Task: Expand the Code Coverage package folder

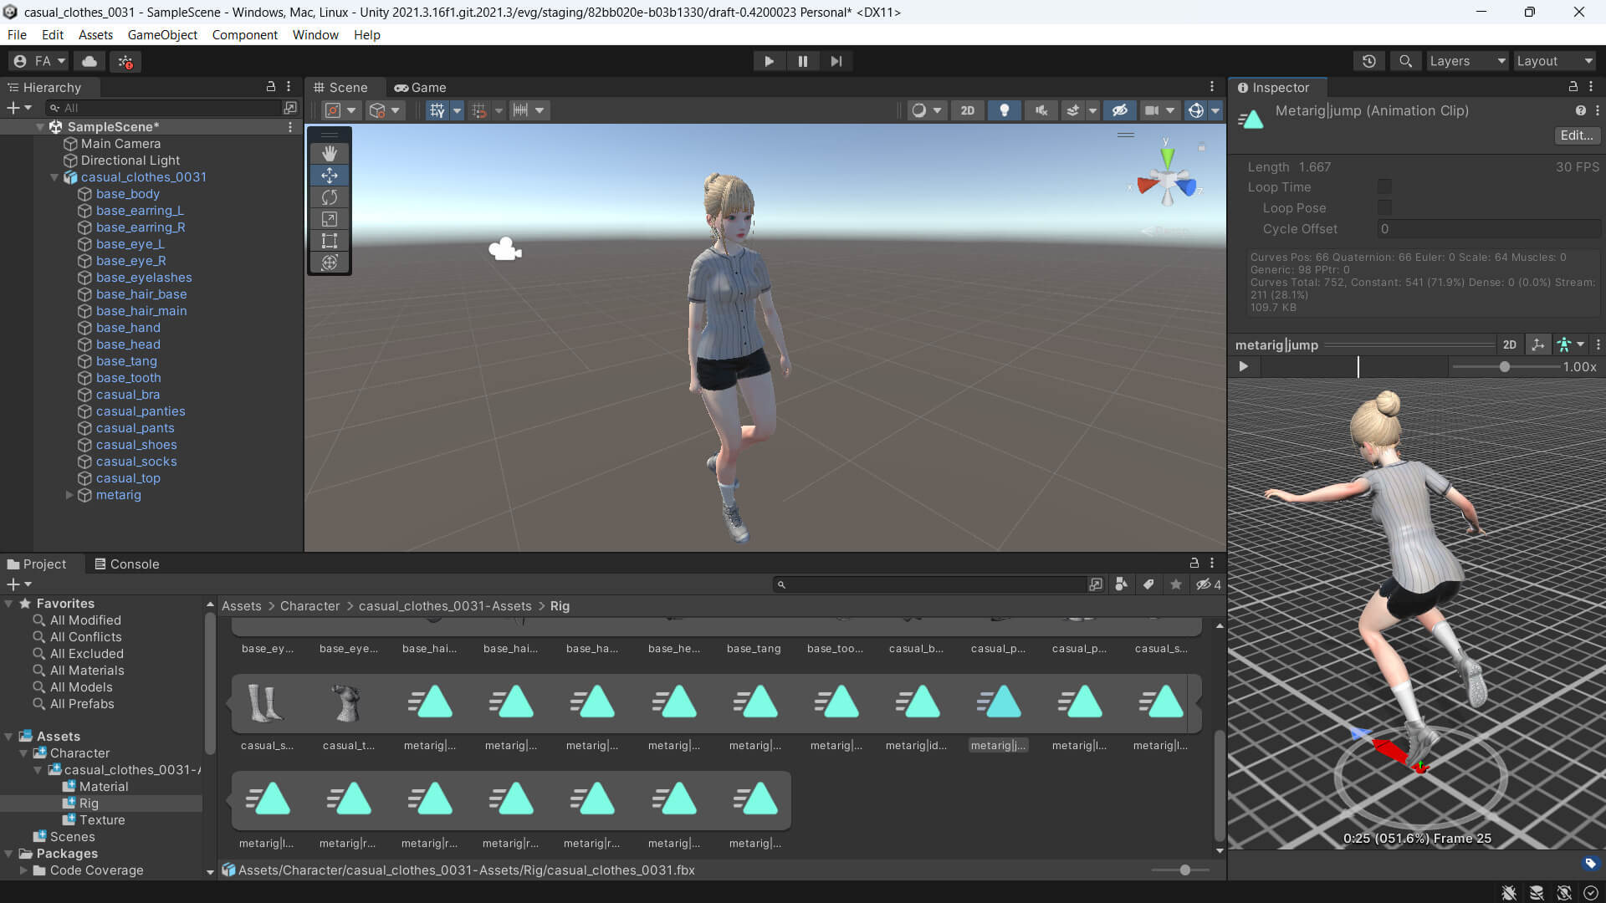Action: pos(23,870)
